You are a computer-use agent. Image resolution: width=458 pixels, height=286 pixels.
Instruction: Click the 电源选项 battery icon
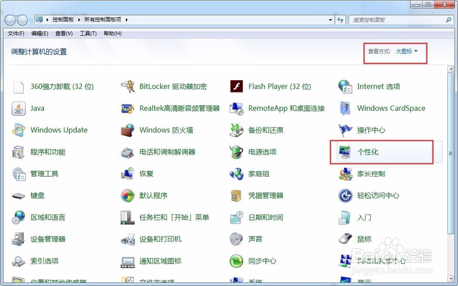(x=236, y=152)
